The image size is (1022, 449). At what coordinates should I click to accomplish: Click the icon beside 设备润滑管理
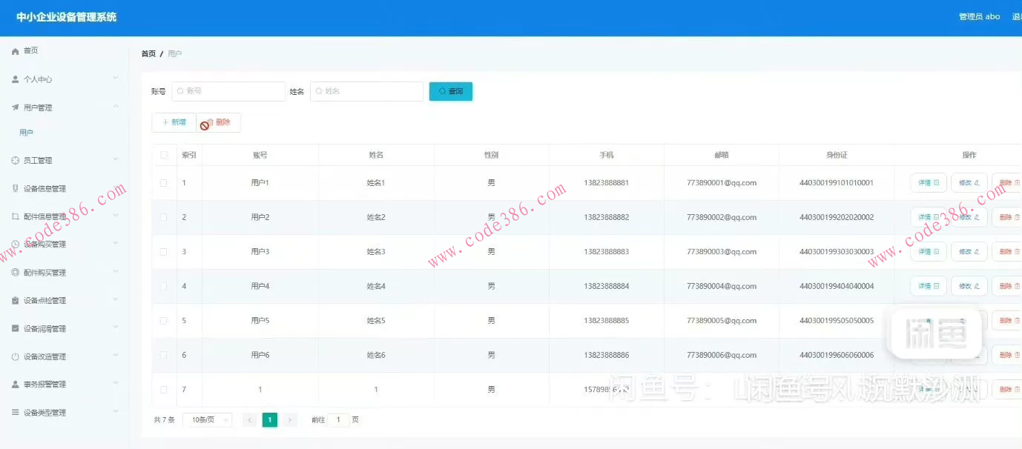click(15, 328)
